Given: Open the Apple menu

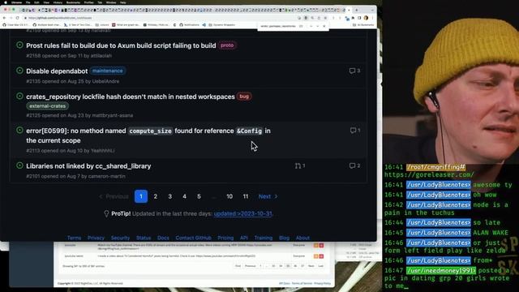Looking at the screenshot, I should pyautogui.click(x=6, y=2).
